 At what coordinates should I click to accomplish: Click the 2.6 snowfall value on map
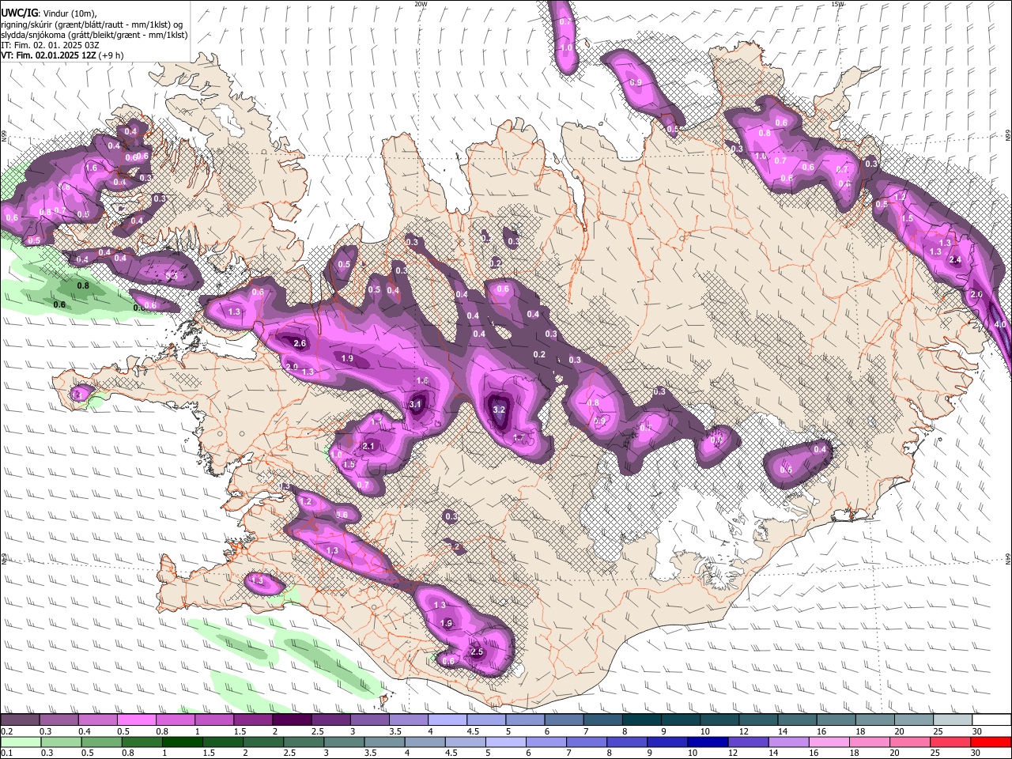(x=300, y=343)
